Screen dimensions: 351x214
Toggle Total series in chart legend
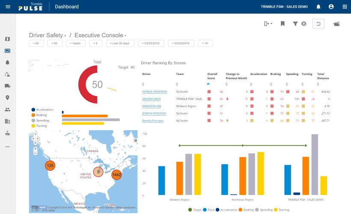pyautogui.click(x=208, y=210)
